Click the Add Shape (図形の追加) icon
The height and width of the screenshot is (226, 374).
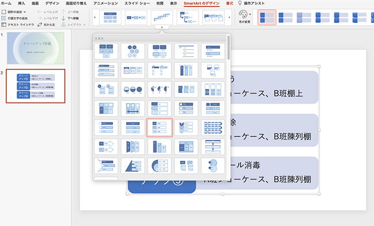click(3, 11)
